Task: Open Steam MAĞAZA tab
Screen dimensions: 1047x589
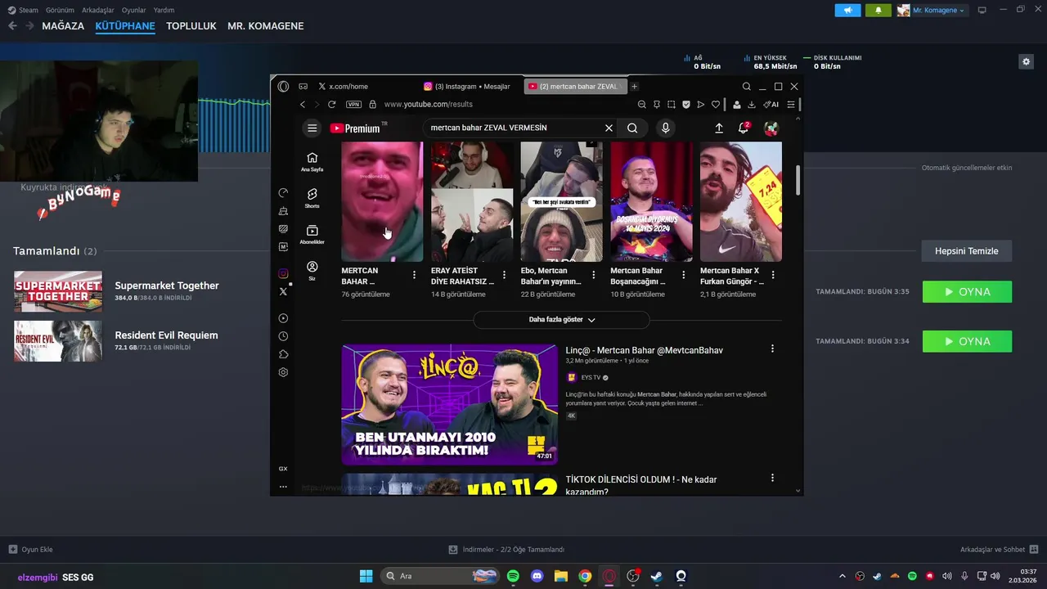Action: click(63, 25)
